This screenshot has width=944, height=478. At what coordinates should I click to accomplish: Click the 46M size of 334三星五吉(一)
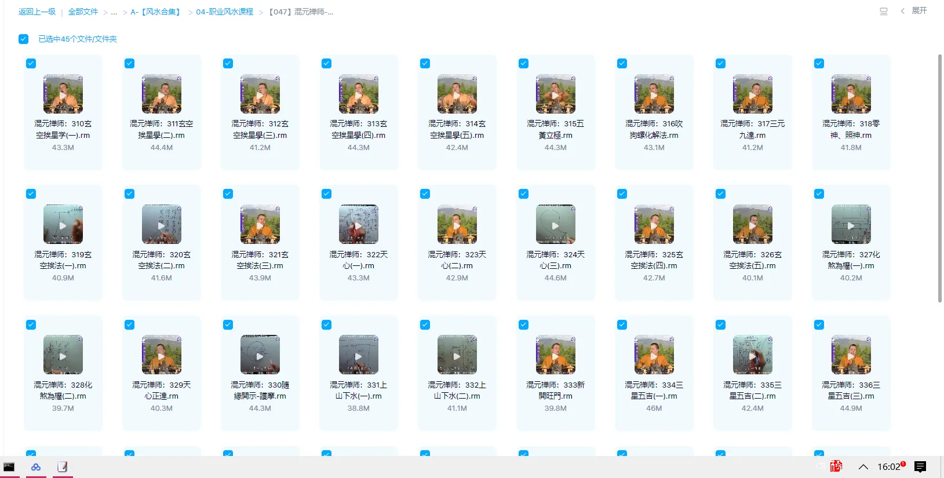[x=654, y=408]
